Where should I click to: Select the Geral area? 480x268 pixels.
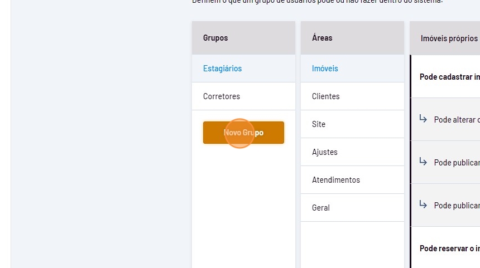coord(320,208)
